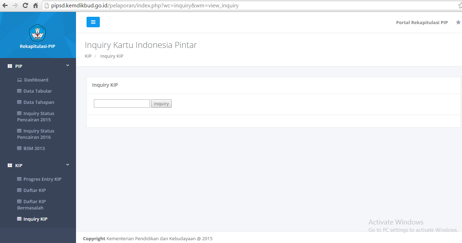Toggle the browser Home button
The width and height of the screenshot is (462, 243).
click(x=35, y=5)
